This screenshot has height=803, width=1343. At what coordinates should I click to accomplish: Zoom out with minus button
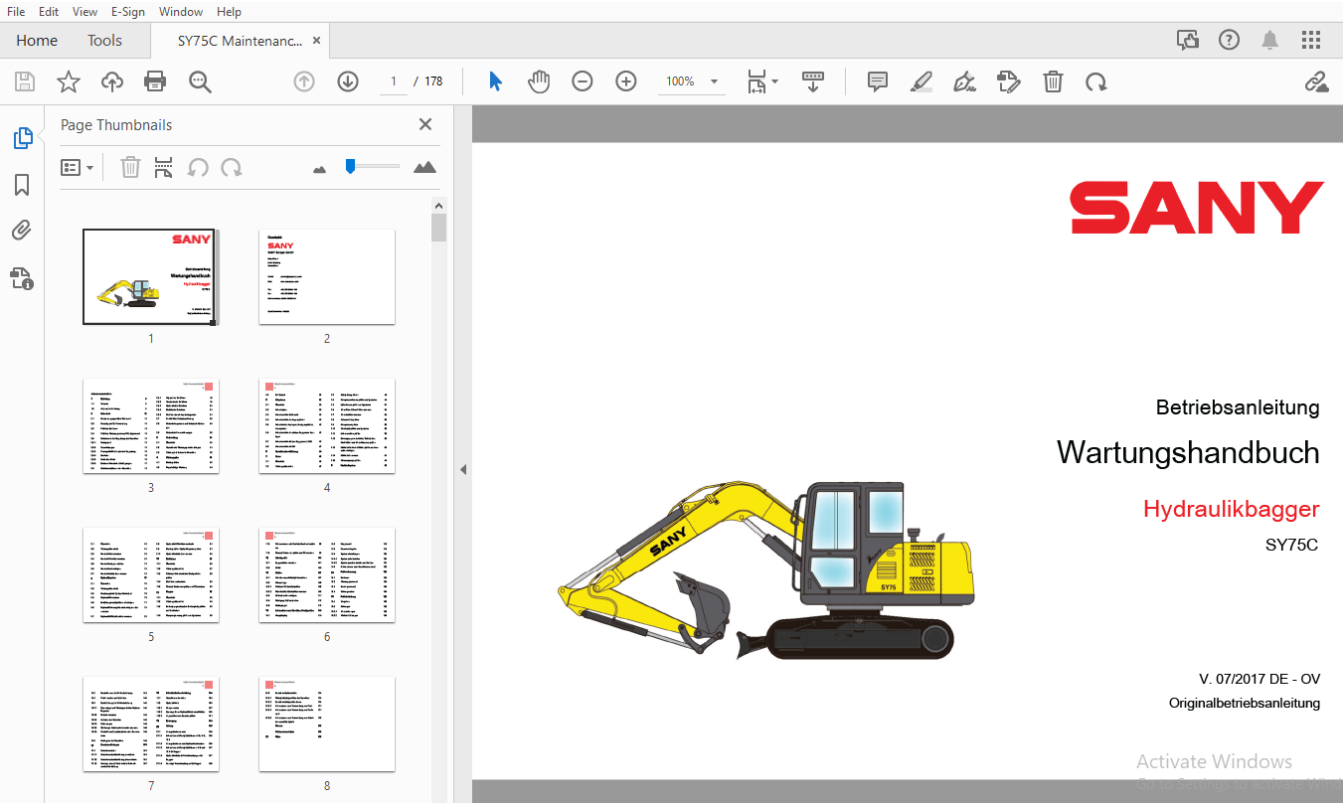(583, 81)
